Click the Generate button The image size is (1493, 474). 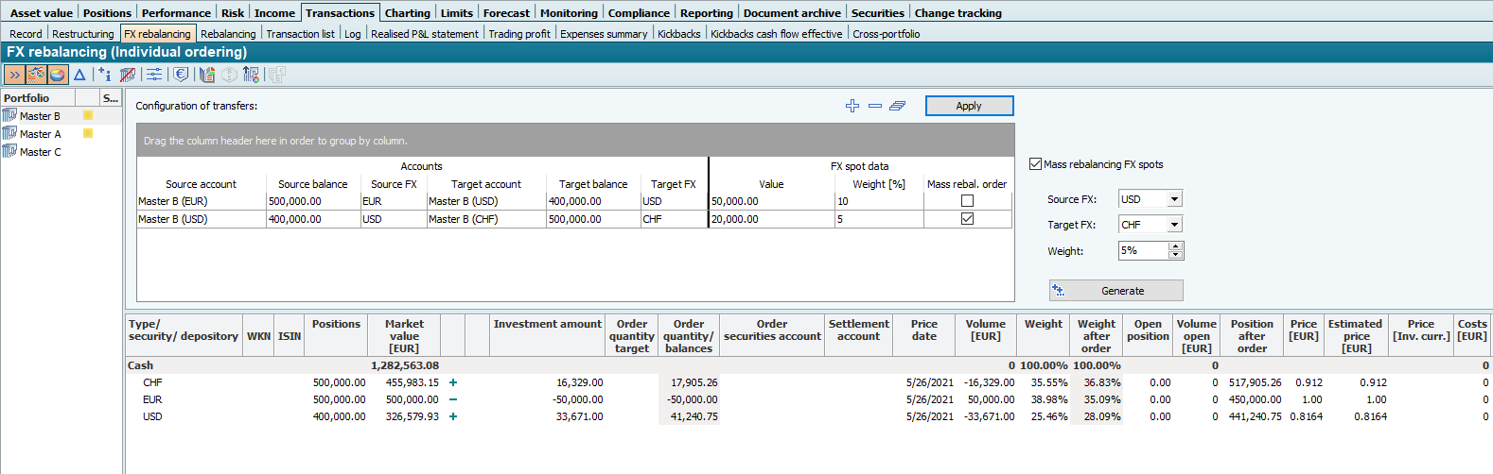(x=1116, y=291)
